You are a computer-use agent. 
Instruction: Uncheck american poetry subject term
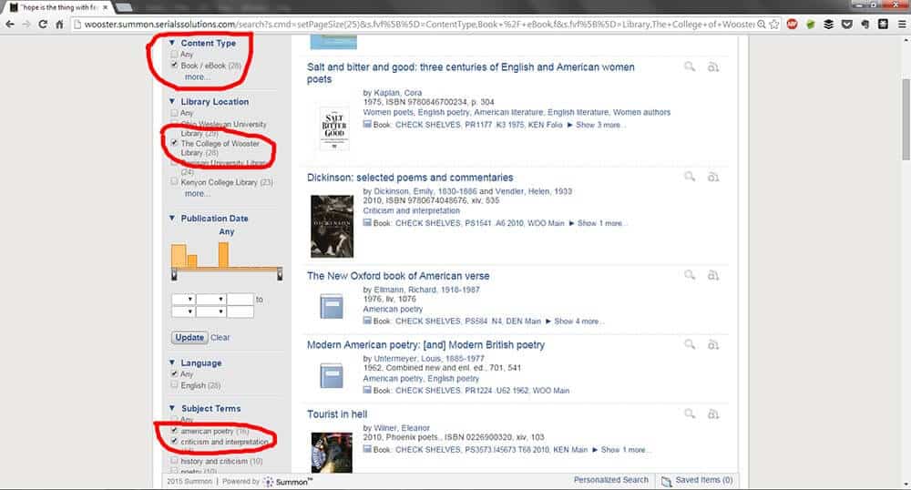(x=174, y=431)
